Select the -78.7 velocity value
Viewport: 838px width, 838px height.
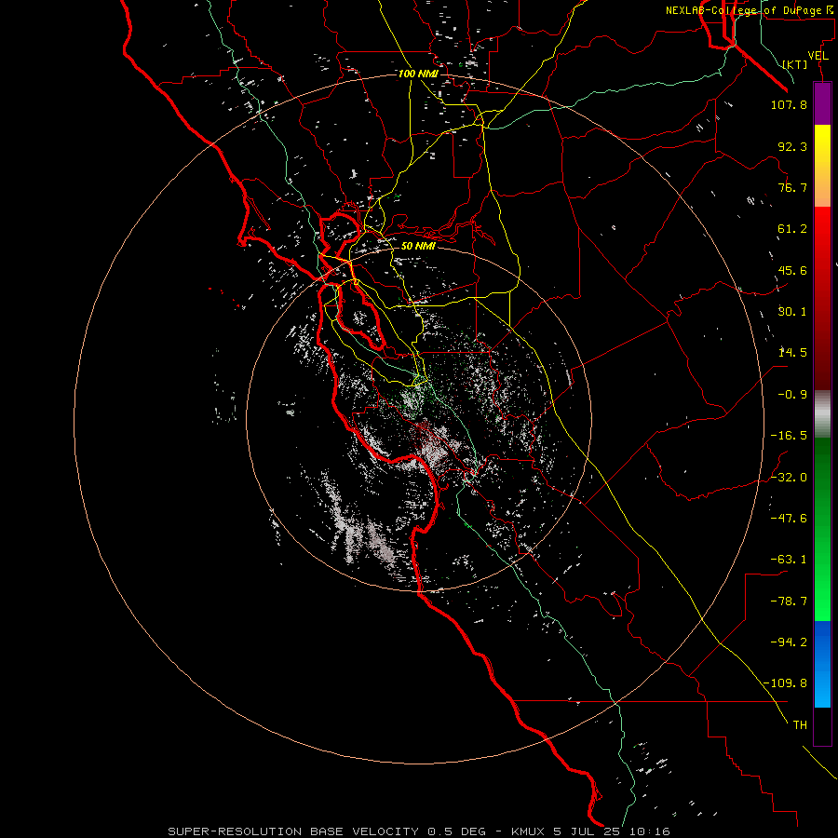[x=789, y=601]
